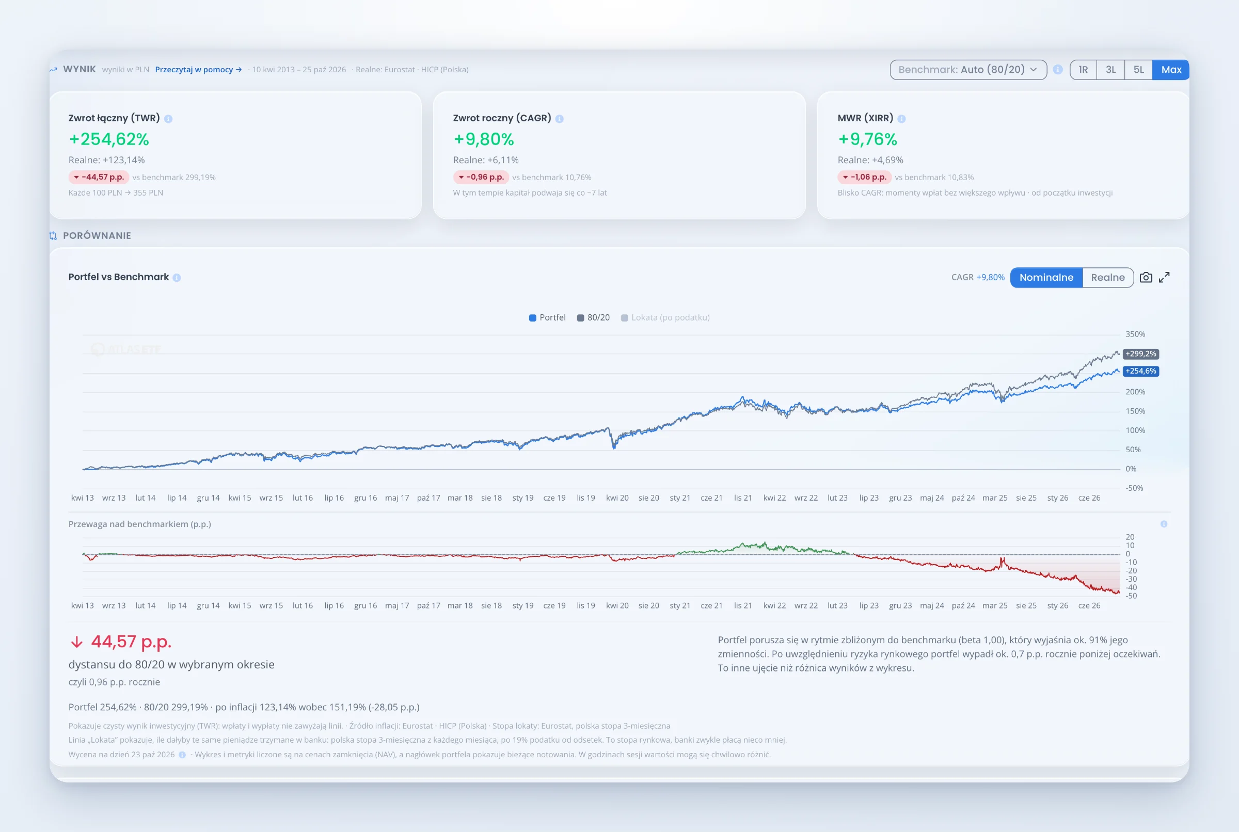Click info icon next to Wycena na dzień date

pyautogui.click(x=182, y=755)
